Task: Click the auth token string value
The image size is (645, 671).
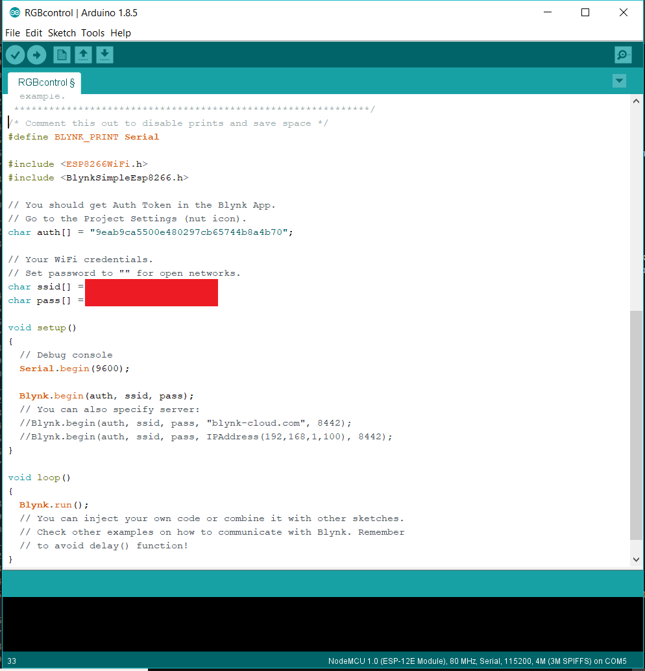Action: coord(189,232)
